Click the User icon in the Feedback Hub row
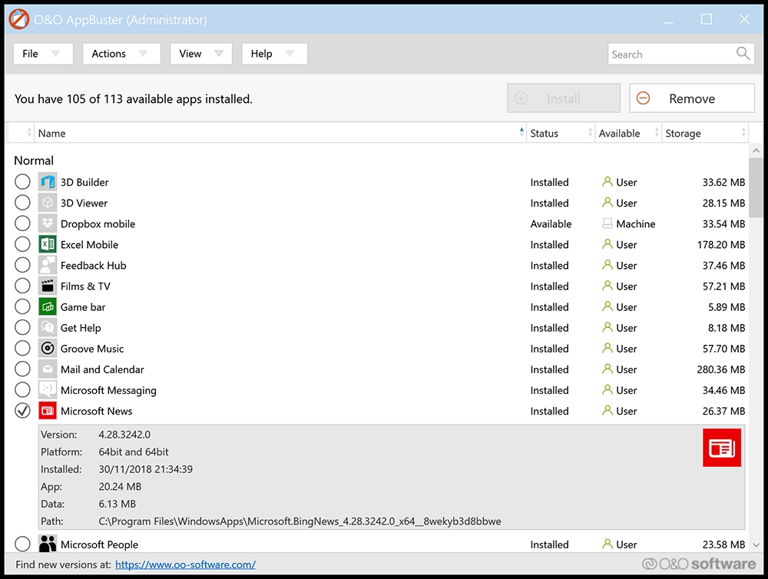This screenshot has width=768, height=579. pos(607,266)
